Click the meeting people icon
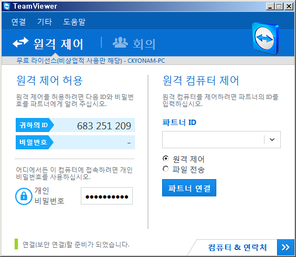The width and height of the screenshot is (296, 257). pyautogui.click(x=120, y=42)
